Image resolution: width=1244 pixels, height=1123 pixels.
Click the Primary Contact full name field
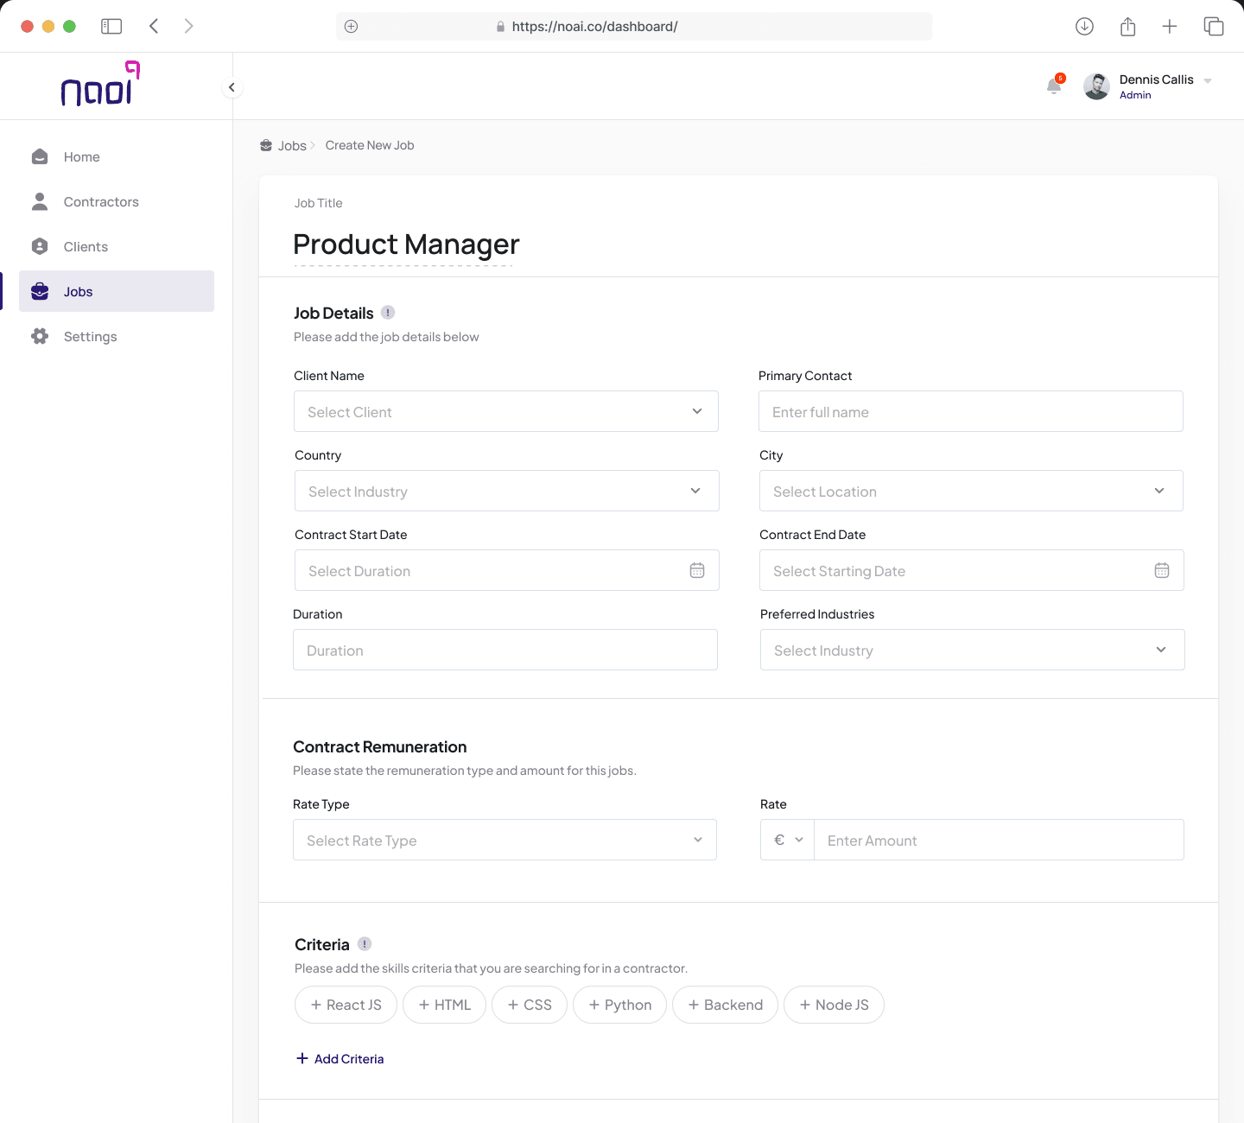tap(971, 411)
